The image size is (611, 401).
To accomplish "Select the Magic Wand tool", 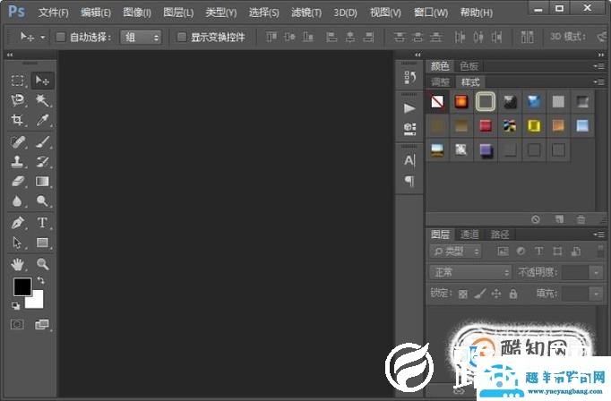I will 42,100.
